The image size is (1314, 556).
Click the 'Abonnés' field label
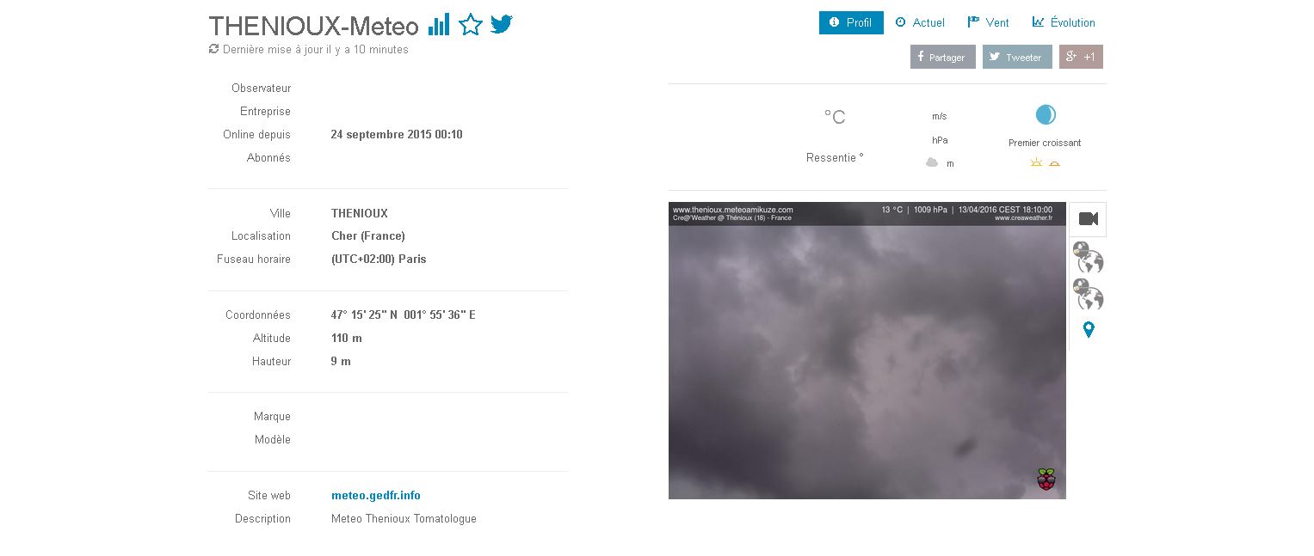pos(268,157)
